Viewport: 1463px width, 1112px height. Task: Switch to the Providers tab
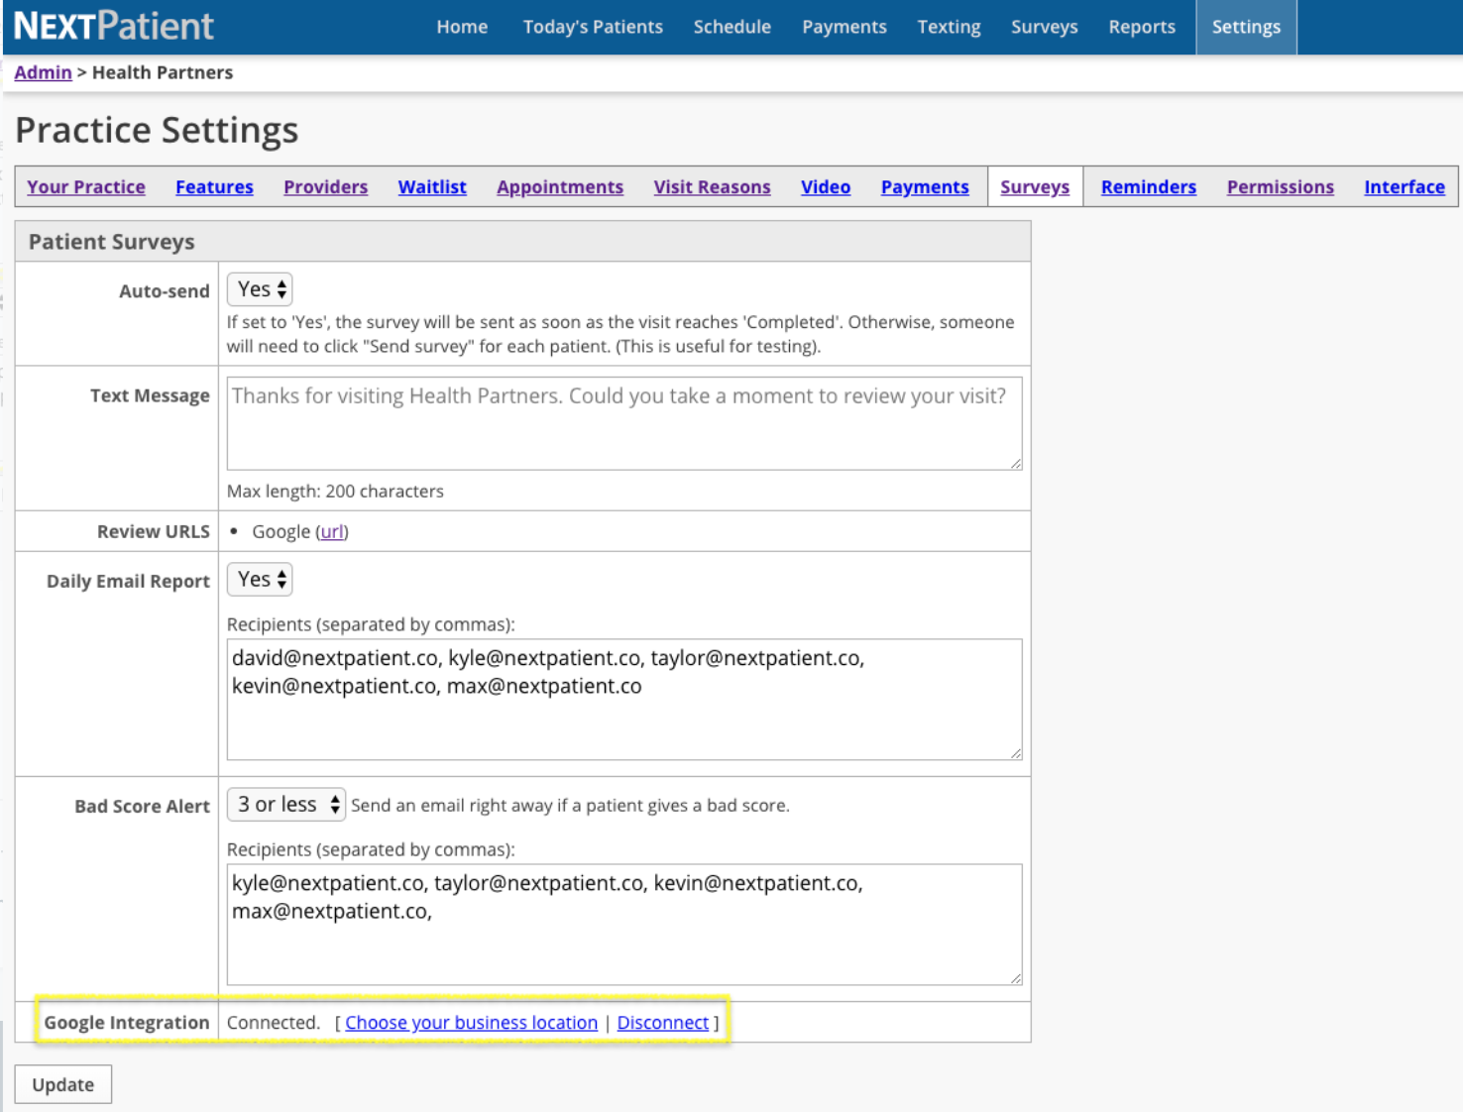coord(325,186)
